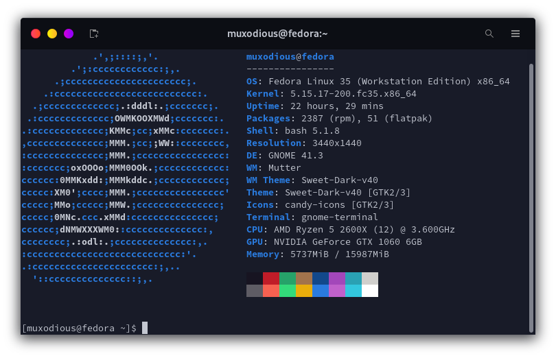Click the terminal cursor block after prompt
Screen dimensions: 556x358
pos(145,328)
